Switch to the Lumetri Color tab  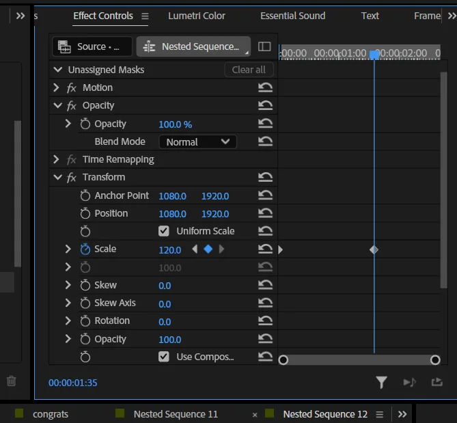point(197,16)
